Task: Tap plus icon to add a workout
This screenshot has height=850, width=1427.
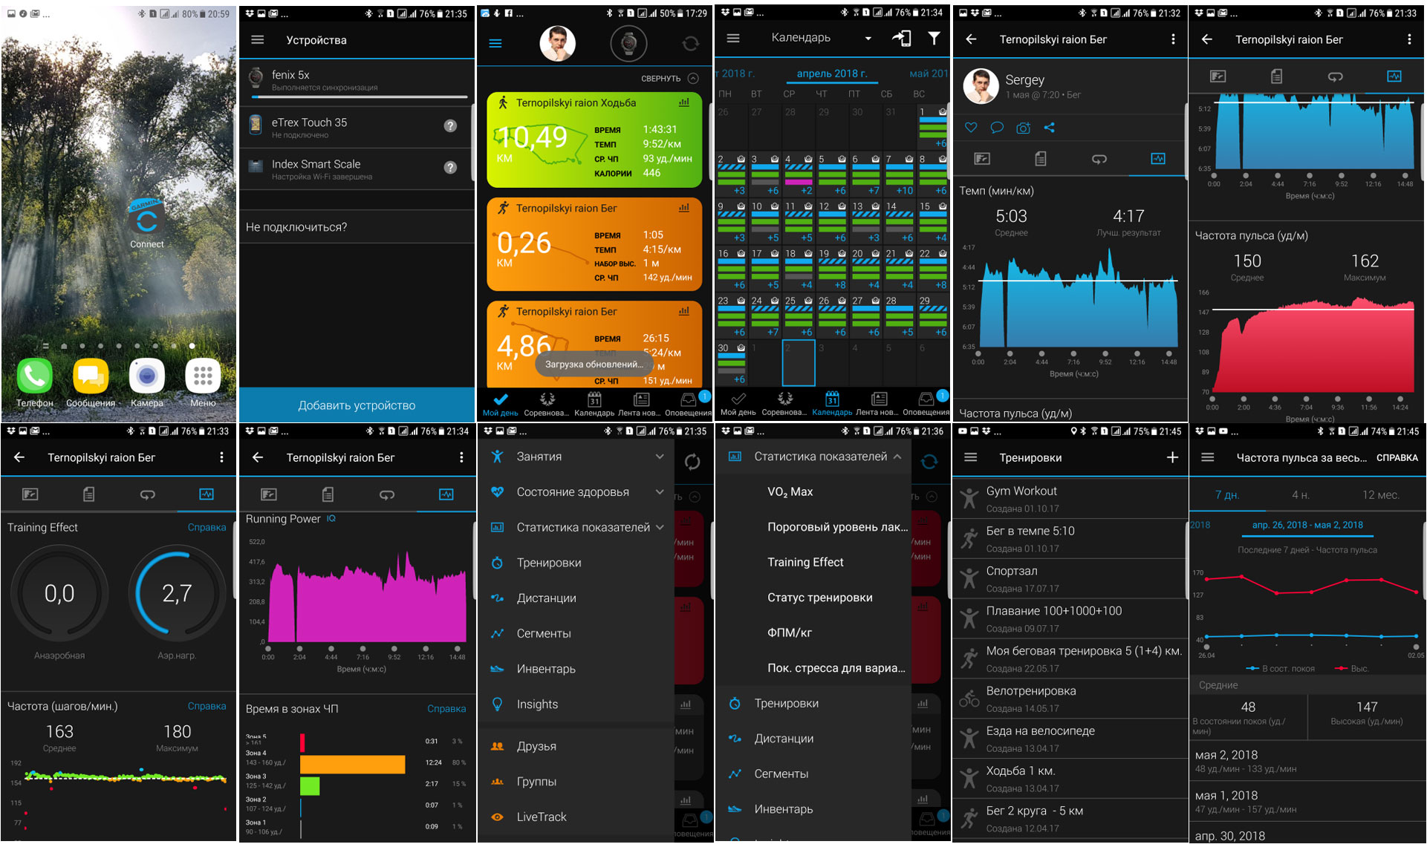Action: (x=1172, y=457)
